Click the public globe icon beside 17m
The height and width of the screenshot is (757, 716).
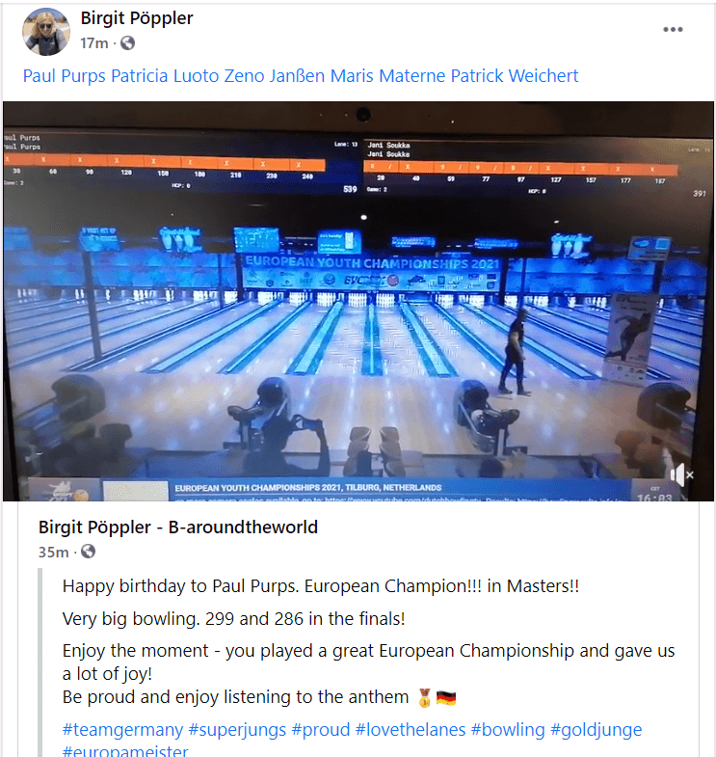(127, 43)
